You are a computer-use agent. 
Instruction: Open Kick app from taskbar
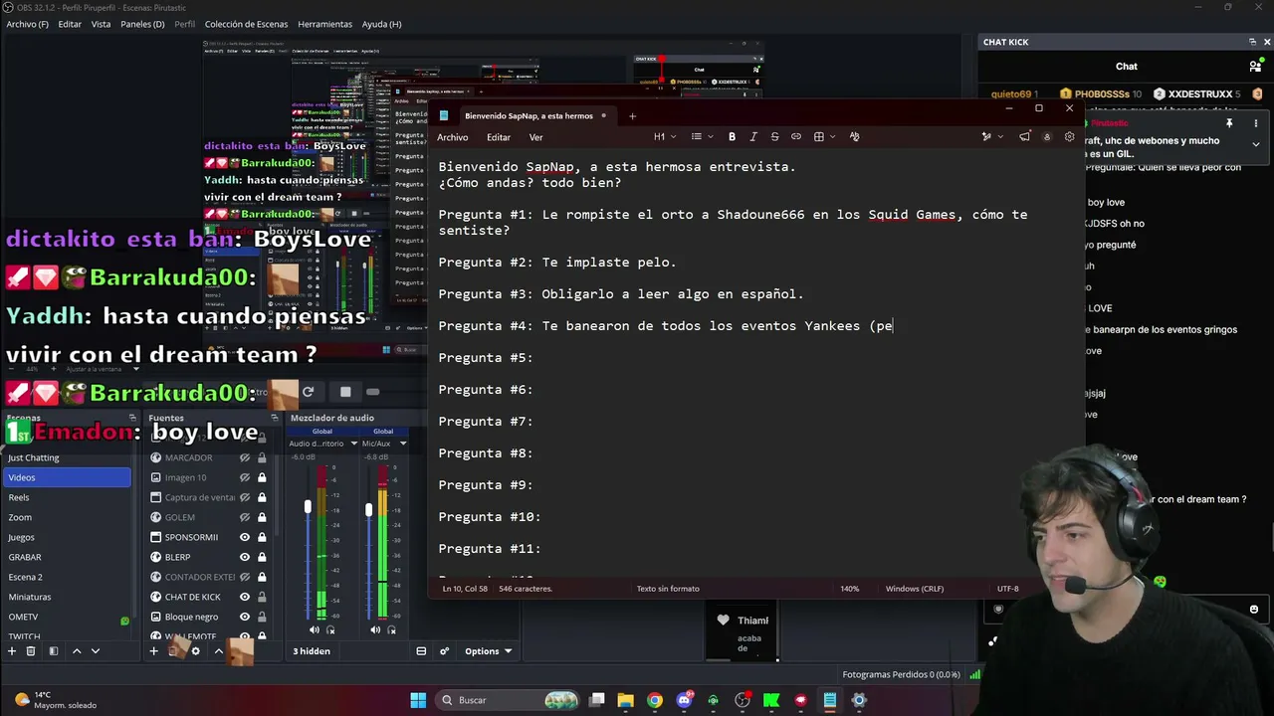click(771, 700)
